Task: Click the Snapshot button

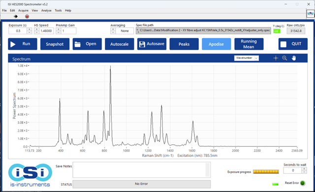Action: (x=55, y=44)
